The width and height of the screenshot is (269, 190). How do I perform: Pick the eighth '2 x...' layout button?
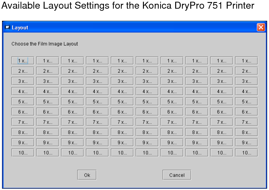click(x=197, y=71)
